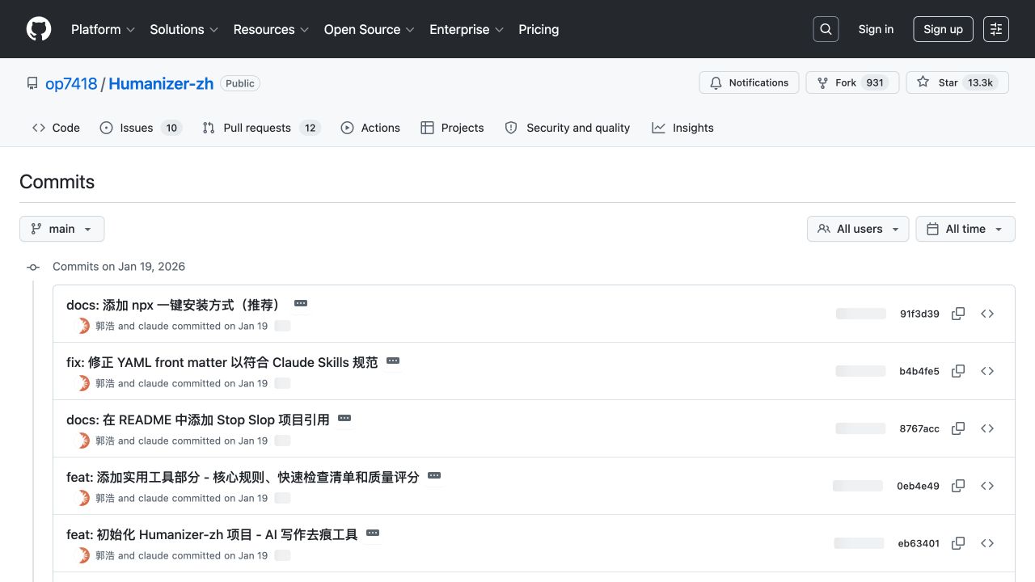Click the Sign up button
Viewport: 1035px width, 582px height.
coord(944,29)
